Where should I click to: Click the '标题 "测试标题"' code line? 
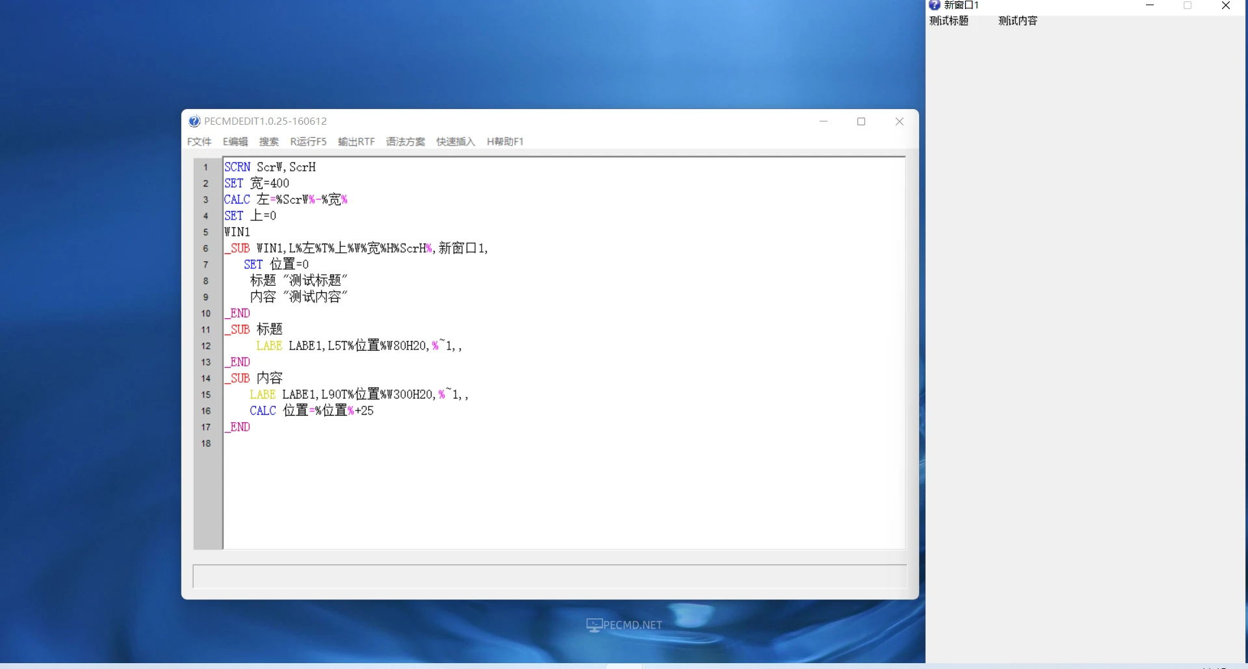299,281
